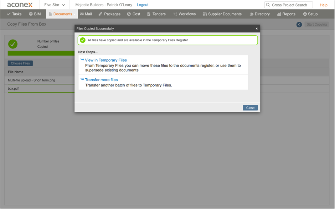Expand the Five Star project dropdown

coord(55,5)
